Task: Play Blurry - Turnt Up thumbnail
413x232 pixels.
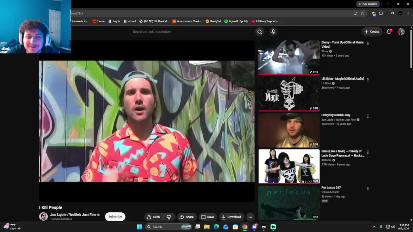Action: point(289,57)
